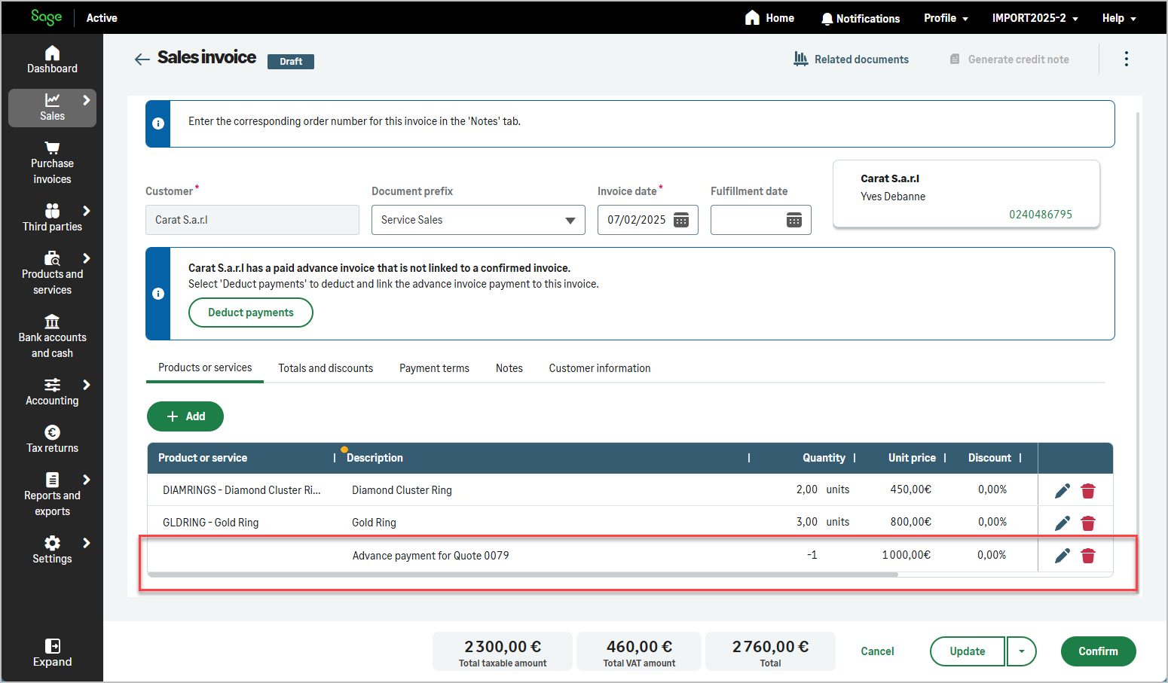1168x683 pixels.
Task: Go to Home in top bar
Action: [x=769, y=17]
